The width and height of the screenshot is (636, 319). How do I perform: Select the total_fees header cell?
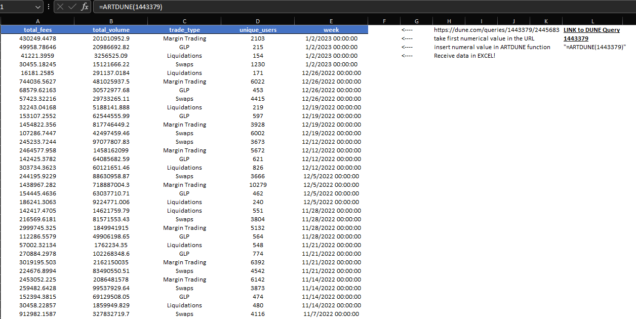click(37, 30)
